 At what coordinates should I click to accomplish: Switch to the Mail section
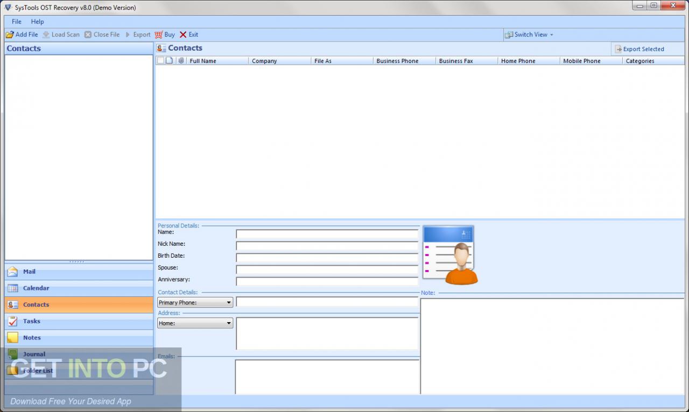[79, 272]
